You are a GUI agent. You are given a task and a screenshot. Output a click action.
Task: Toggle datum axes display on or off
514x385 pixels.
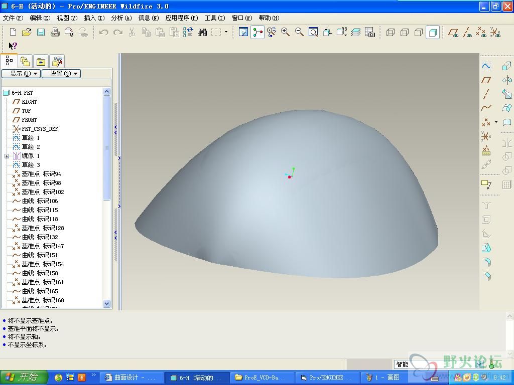[467, 32]
